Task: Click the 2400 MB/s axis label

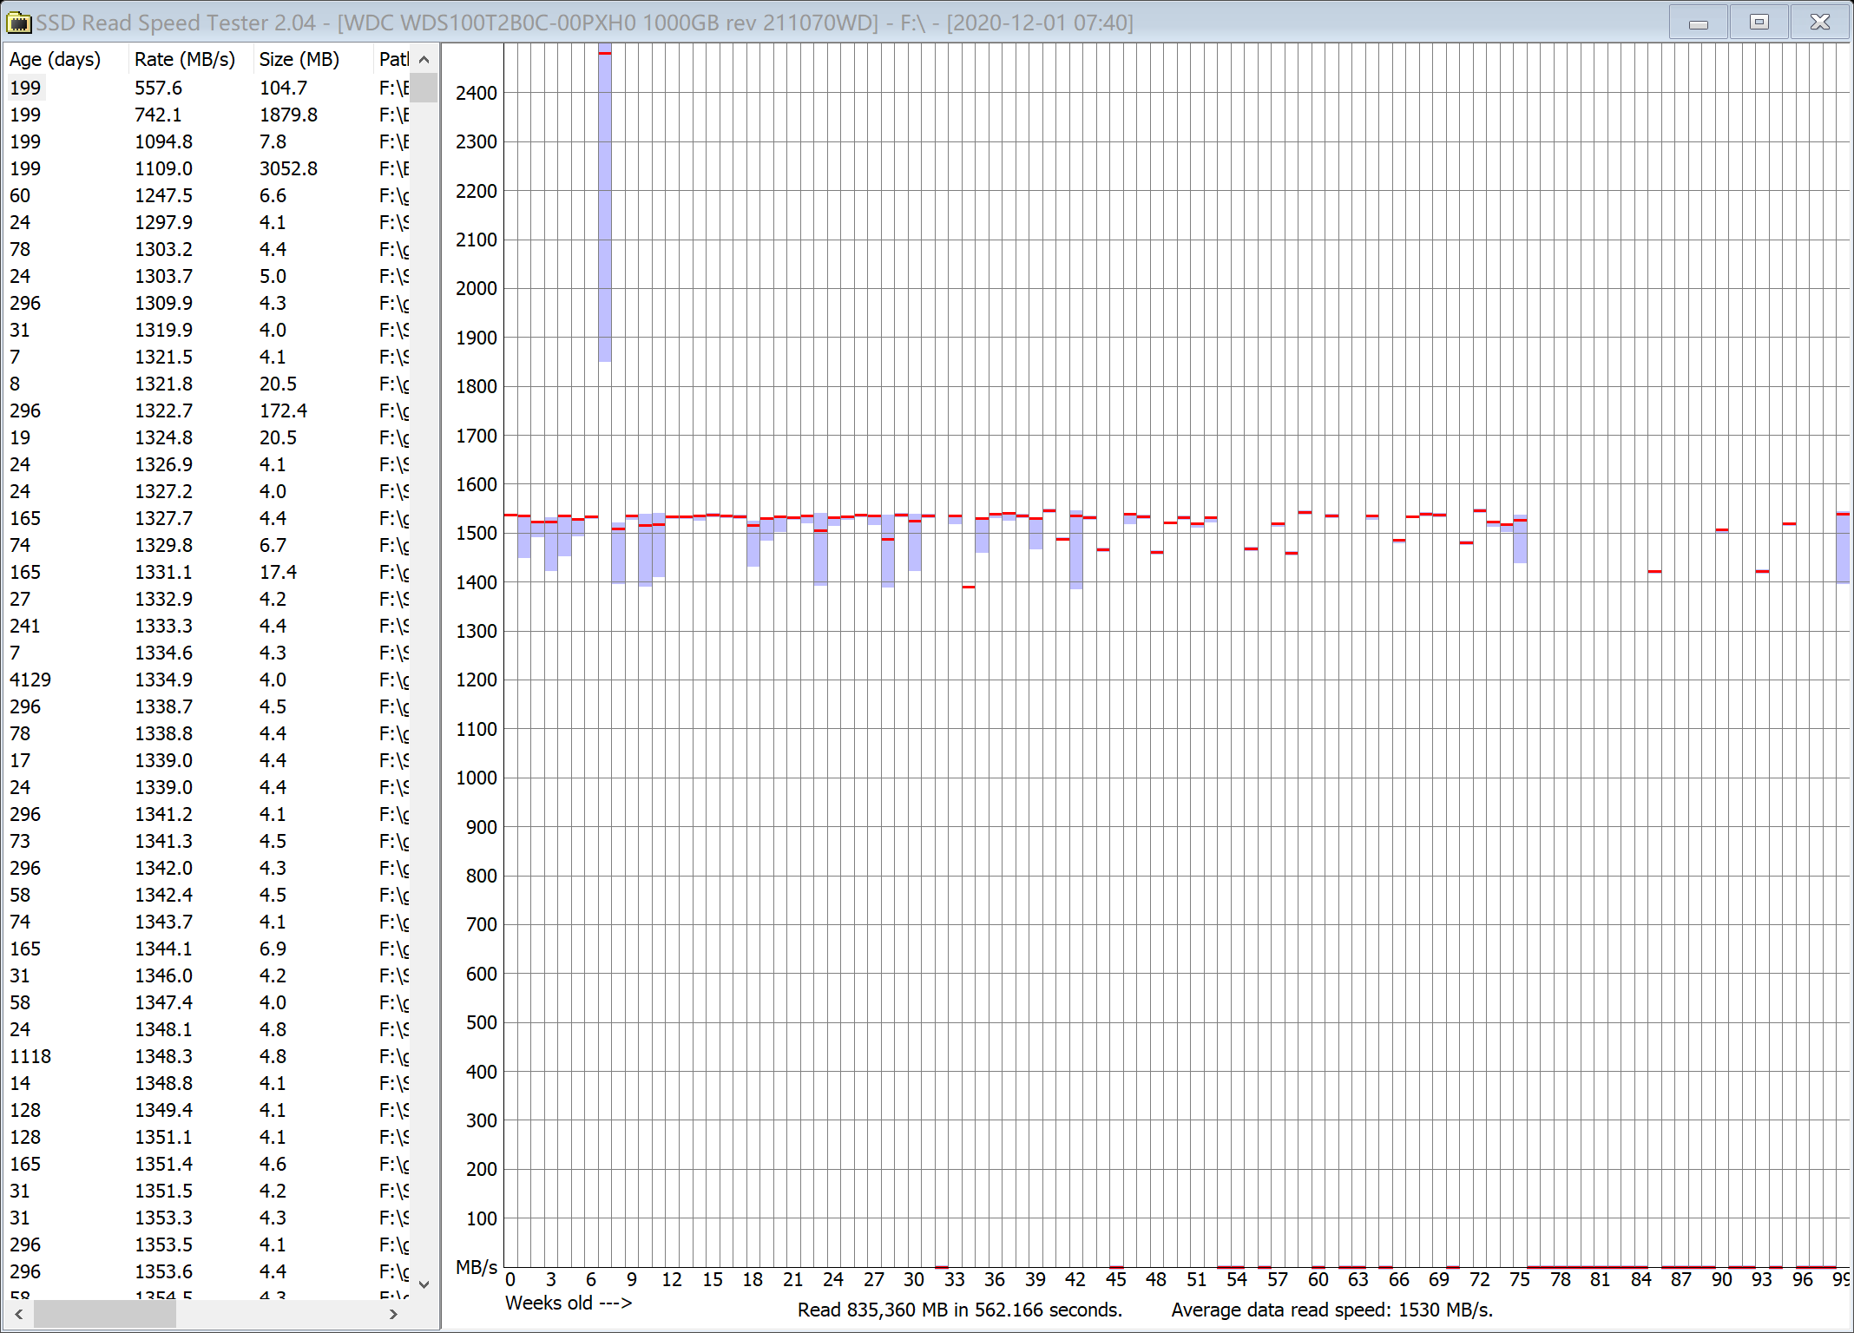Action: point(477,93)
